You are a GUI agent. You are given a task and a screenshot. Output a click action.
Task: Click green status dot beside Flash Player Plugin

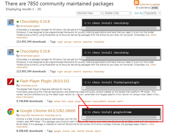[18, 81]
